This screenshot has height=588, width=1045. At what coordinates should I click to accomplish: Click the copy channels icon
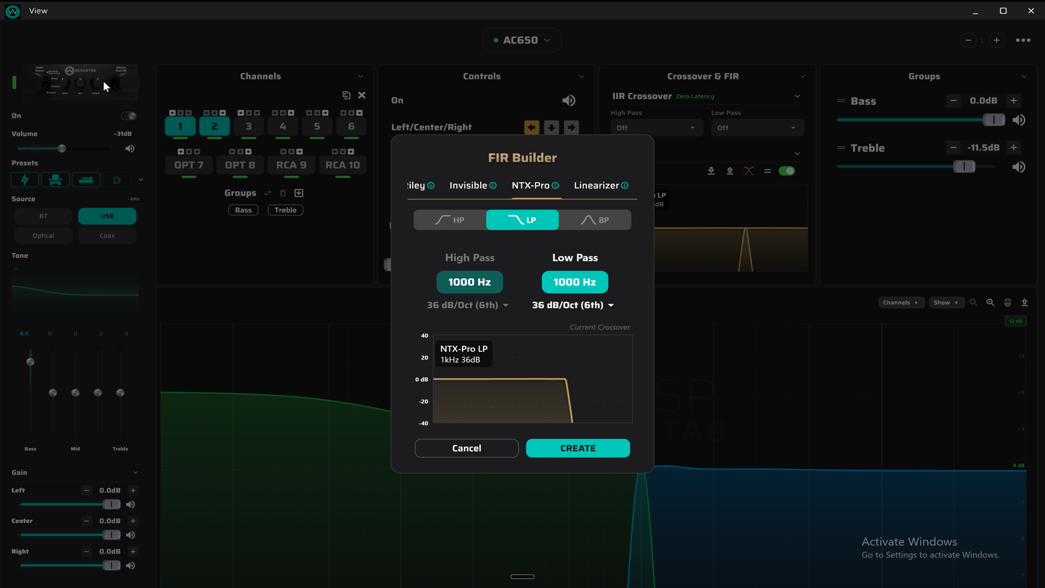(347, 95)
